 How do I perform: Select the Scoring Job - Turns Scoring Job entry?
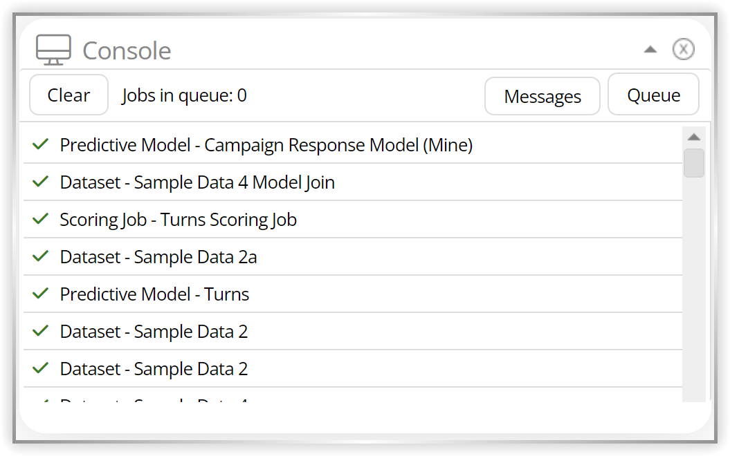point(353,220)
